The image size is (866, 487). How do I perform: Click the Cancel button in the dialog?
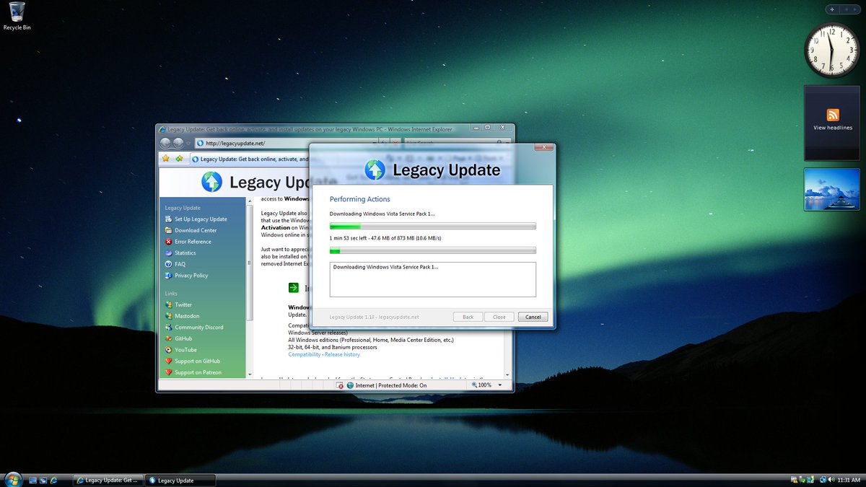533,317
